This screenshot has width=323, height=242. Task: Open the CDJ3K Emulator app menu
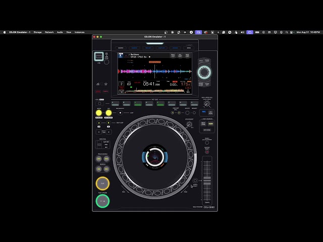(x=20, y=32)
